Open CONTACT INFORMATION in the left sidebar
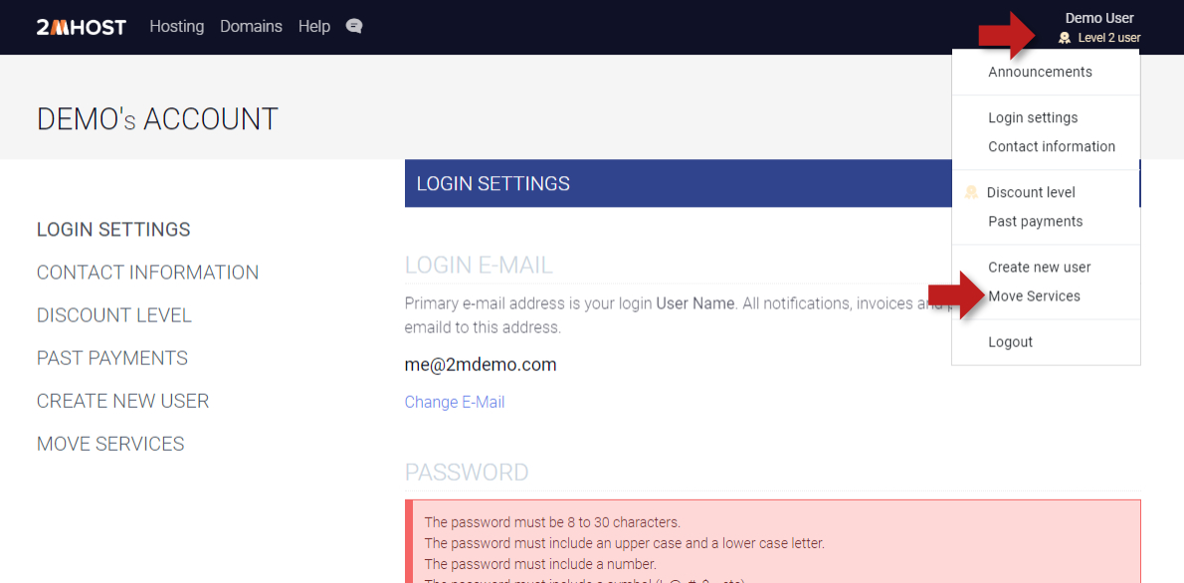This screenshot has height=583, width=1184. [x=147, y=273]
